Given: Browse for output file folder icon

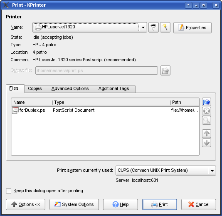Looking at the screenshot, I should click(165, 70).
